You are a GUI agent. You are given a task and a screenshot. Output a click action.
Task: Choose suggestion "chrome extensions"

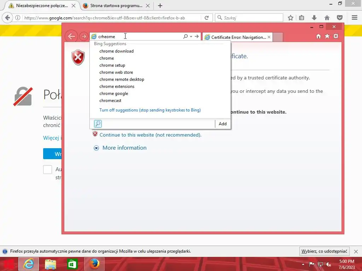tap(117, 86)
